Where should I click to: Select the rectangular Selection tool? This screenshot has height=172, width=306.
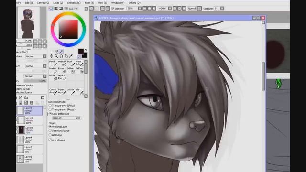point(51,52)
